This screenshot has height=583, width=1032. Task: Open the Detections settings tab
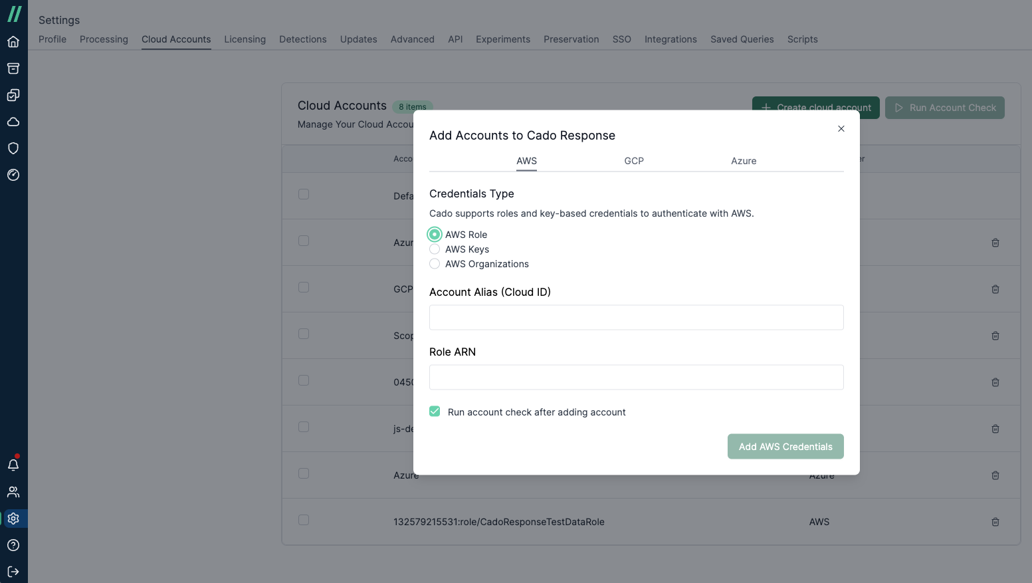(303, 39)
